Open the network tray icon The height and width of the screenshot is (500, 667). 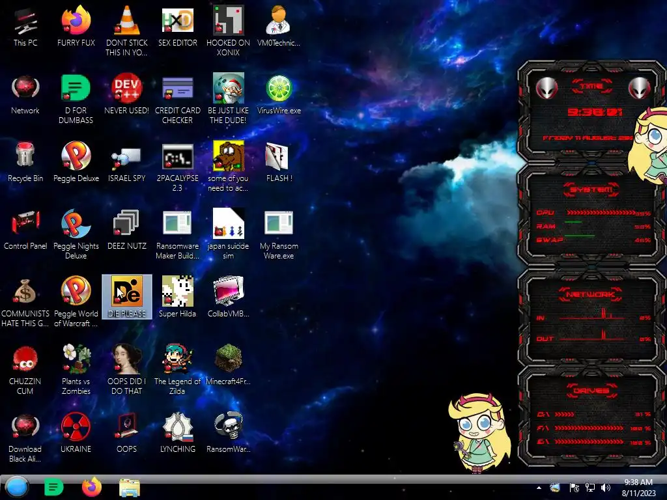(590, 488)
